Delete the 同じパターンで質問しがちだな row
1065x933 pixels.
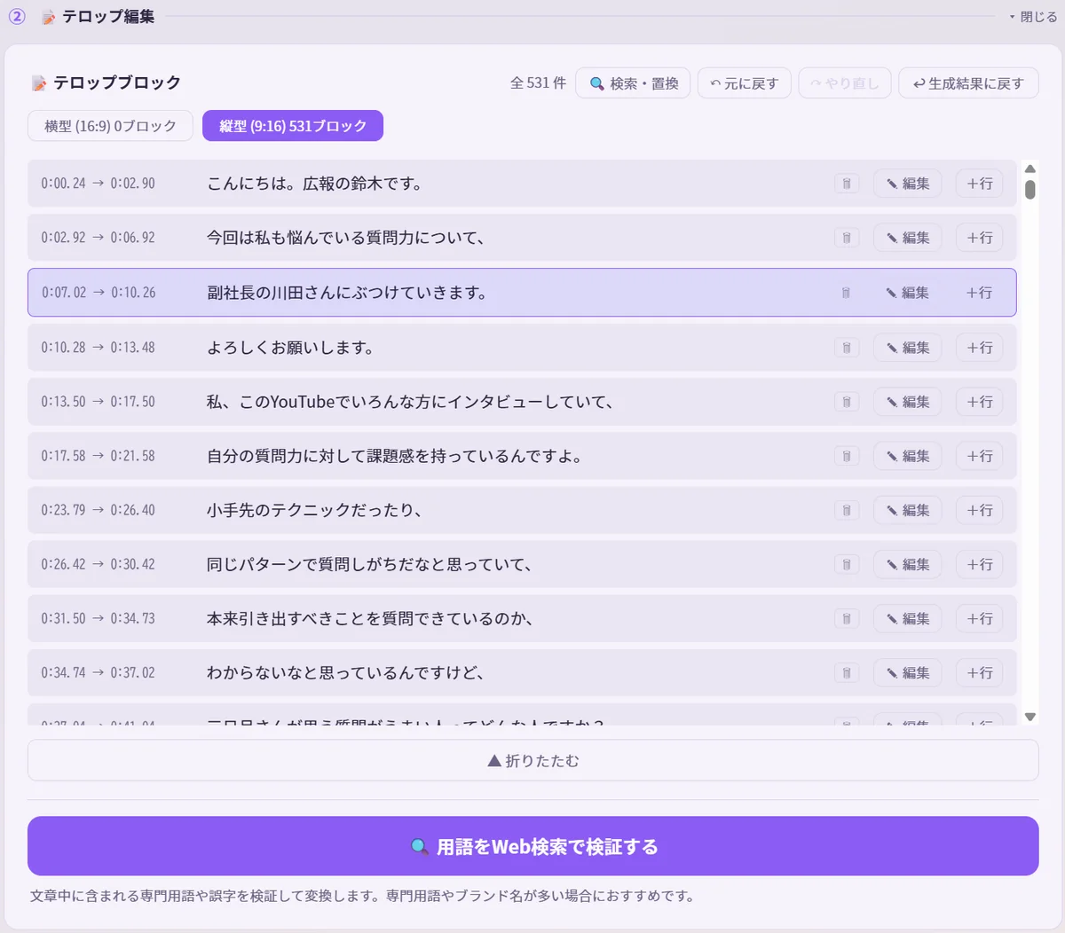click(x=847, y=564)
